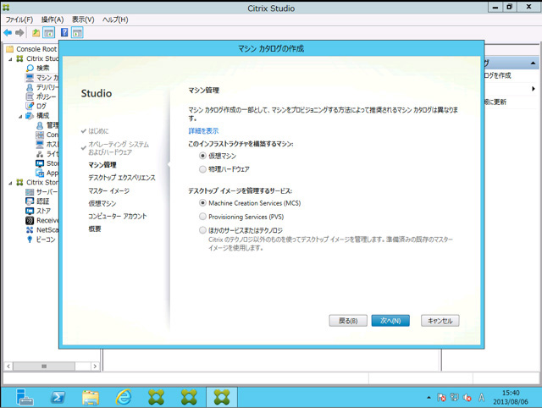
Task: Collapse the 構成 tree node arrow
Action: 20,116
